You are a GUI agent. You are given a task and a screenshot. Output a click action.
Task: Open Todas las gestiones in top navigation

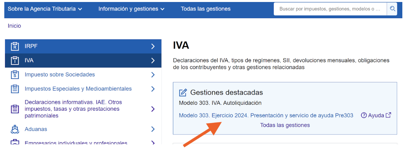click(x=206, y=9)
